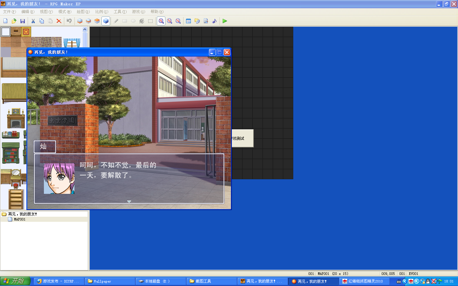Select the green bed tile in tileset
This screenshot has height=286, width=458.
[14, 93]
